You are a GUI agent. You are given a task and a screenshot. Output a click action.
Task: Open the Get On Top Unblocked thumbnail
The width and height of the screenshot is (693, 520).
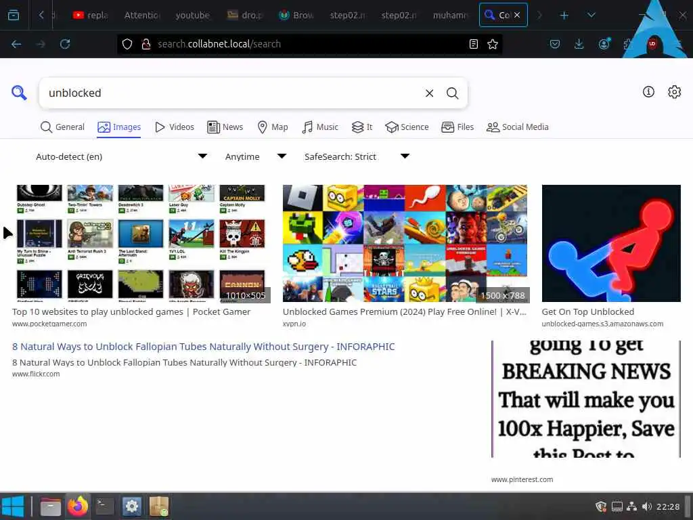(x=611, y=243)
